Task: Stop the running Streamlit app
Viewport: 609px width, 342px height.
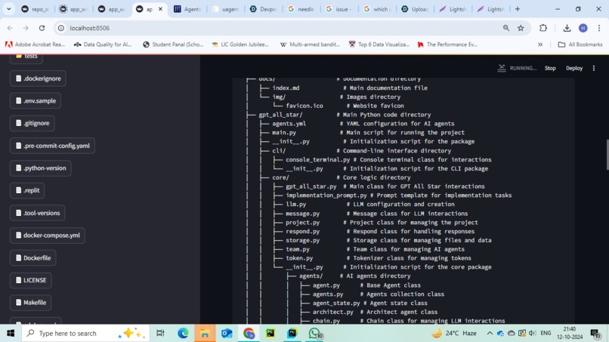Action: [x=550, y=68]
